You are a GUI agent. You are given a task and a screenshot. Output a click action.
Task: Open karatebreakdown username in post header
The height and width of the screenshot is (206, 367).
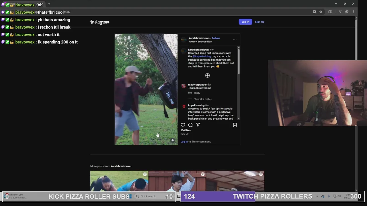click(x=199, y=38)
